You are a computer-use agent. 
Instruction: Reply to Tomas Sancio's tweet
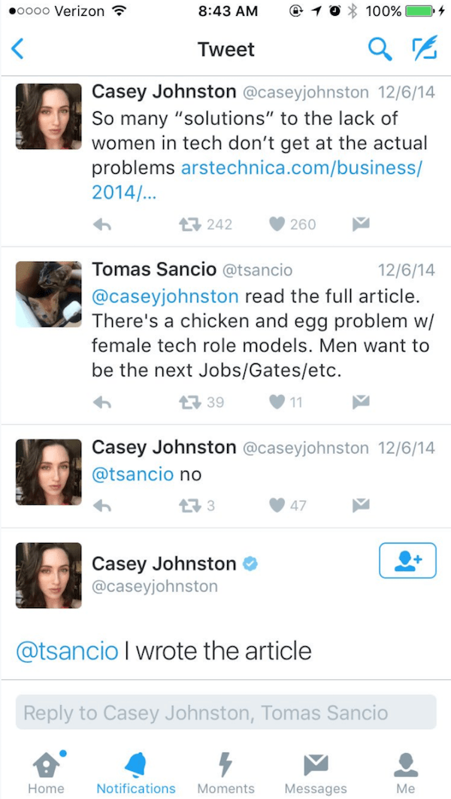(x=102, y=402)
